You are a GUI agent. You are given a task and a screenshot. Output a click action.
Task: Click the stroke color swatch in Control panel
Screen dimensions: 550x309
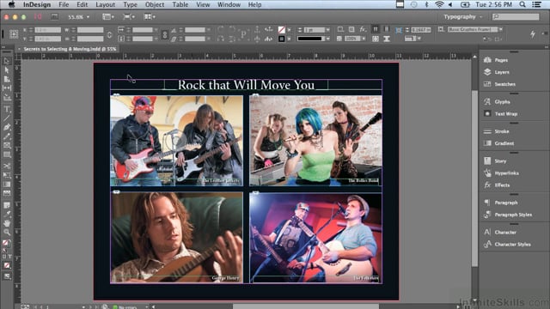(x=281, y=39)
